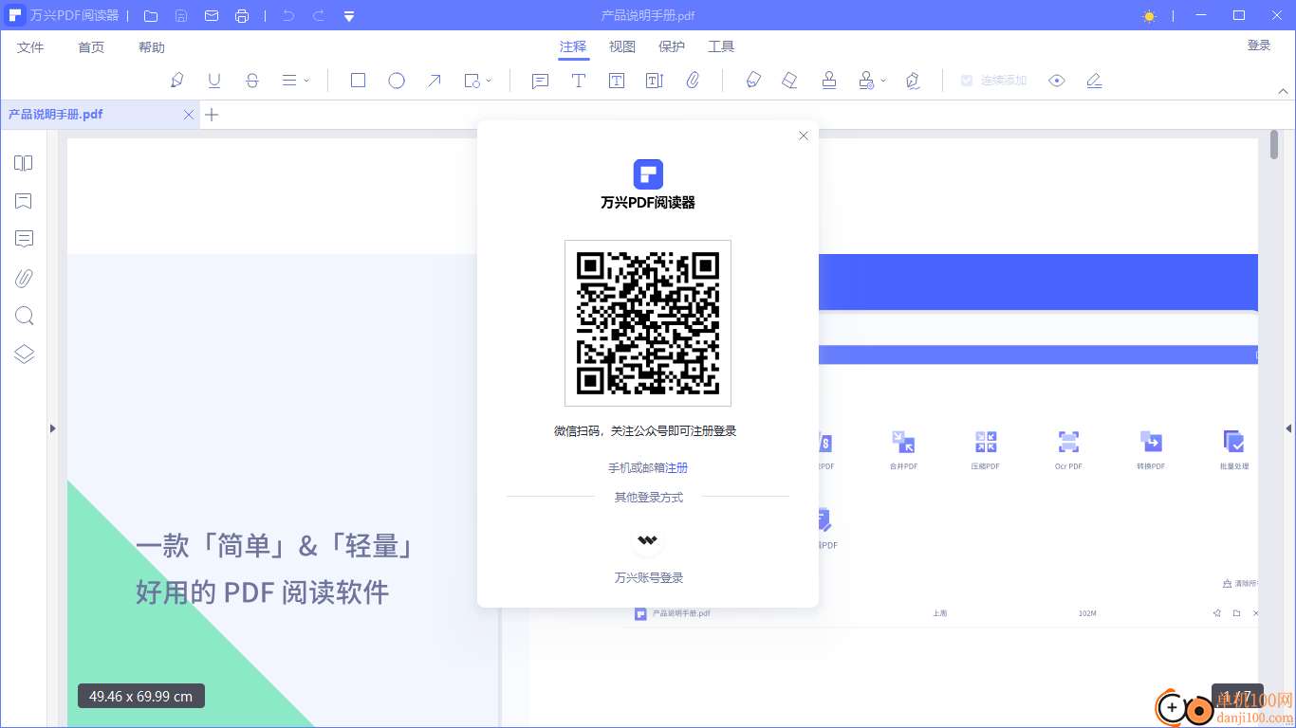Open the search sidebar panel

tap(24, 316)
